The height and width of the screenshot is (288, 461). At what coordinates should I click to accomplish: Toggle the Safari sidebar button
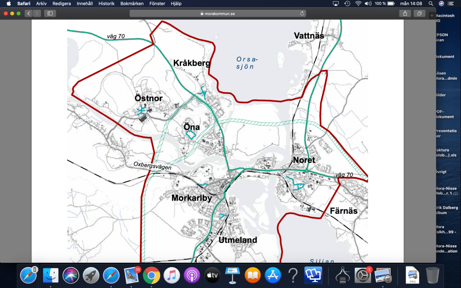[x=50, y=13]
